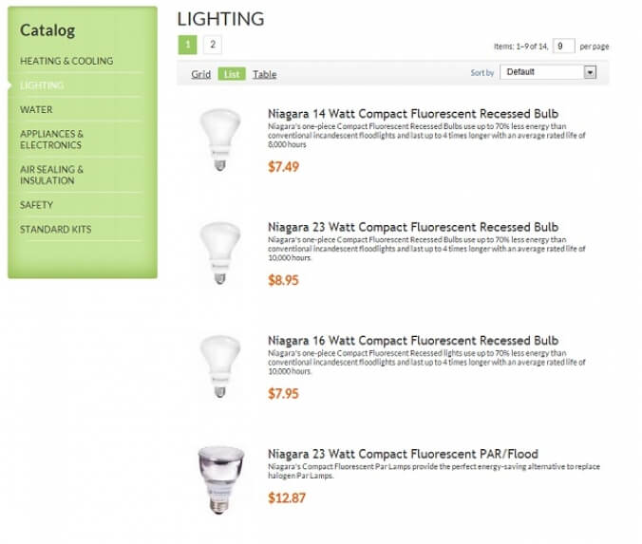Open the Safety category

(x=37, y=205)
